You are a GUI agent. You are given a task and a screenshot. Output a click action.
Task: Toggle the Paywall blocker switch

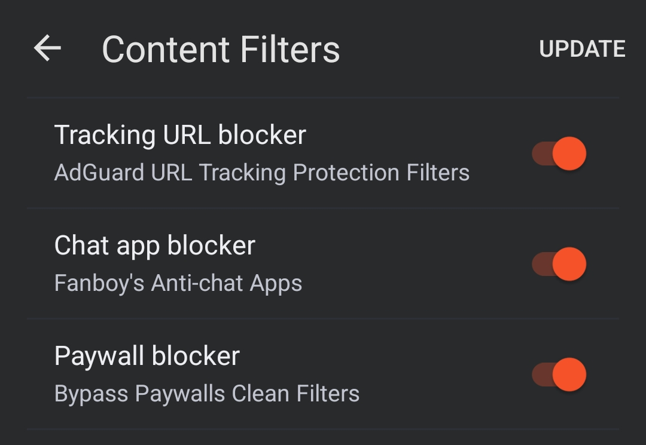click(x=559, y=375)
